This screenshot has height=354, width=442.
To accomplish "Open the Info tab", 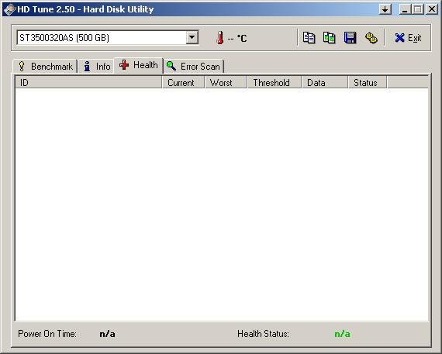I will coord(96,67).
